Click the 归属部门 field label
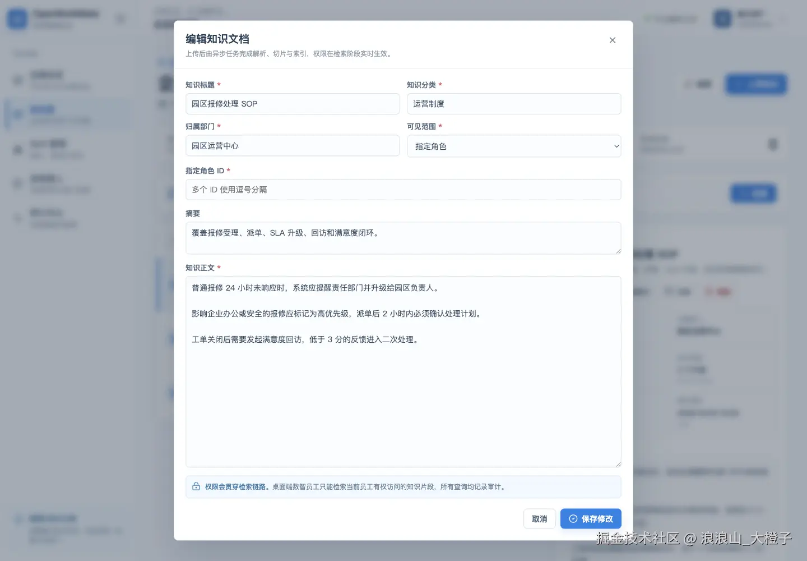This screenshot has width=807, height=561. pyautogui.click(x=200, y=126)
